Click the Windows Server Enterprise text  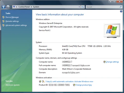pos(50,23)
